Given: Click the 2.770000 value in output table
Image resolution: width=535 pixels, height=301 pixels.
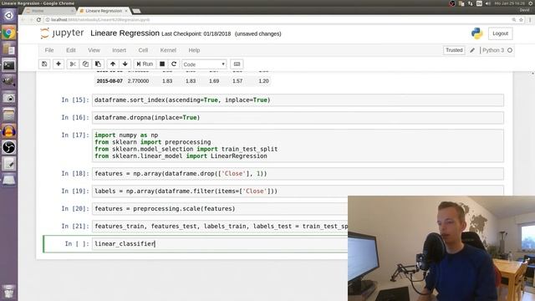Looking at the screenshot, I should (138, 81).
